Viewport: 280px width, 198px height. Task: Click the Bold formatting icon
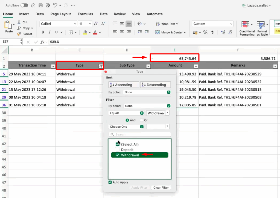43,32
